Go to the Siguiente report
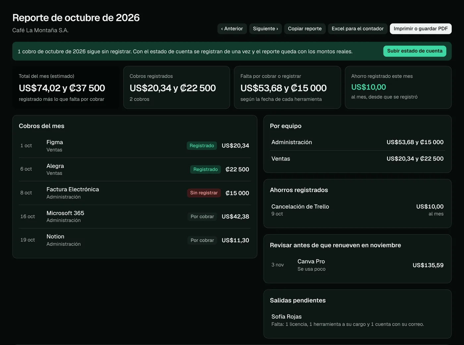Screen dimensions: 464x345 coord(265,29)
